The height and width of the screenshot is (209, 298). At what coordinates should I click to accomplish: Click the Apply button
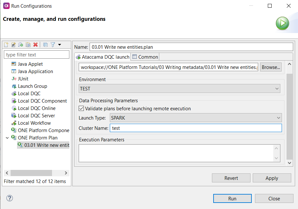pyautogui.click(x=272, y=178)
